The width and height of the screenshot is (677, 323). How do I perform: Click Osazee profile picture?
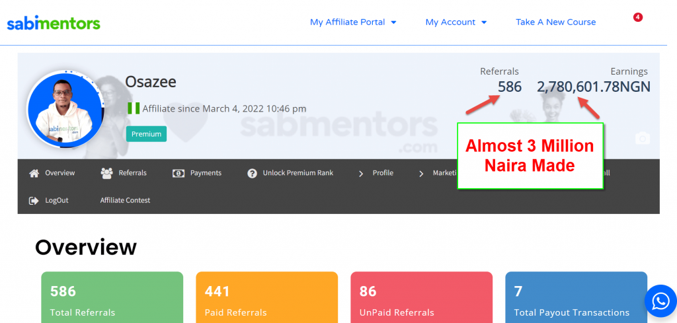pyautogui.click(x=65, y=110)
